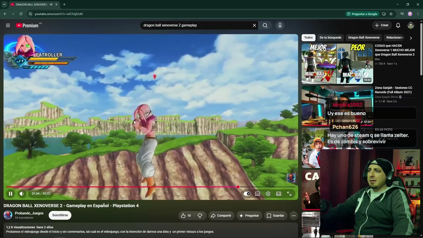423x238 pixels.
Task: Open the Rixx channel name
Action: click(x=377, y=59)
